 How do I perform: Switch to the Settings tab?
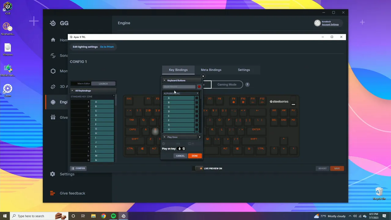(x=243, y=70)
